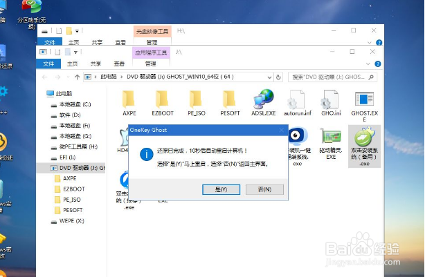Close the OneKey Ghost dialog
The width and height of the screenshot is (425, 277).
(x=282, y=130)
